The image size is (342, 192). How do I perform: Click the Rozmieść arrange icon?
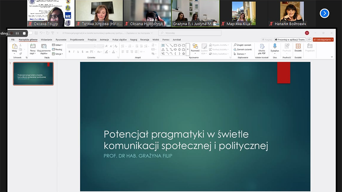196,47
